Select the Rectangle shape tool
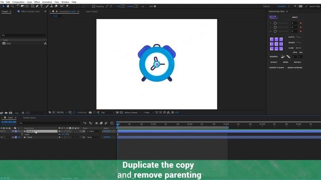 click(33, 6)
